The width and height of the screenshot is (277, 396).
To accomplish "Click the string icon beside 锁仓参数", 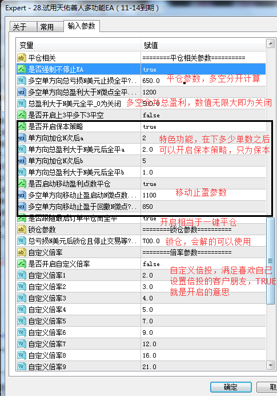I will [x=22, y=229].
